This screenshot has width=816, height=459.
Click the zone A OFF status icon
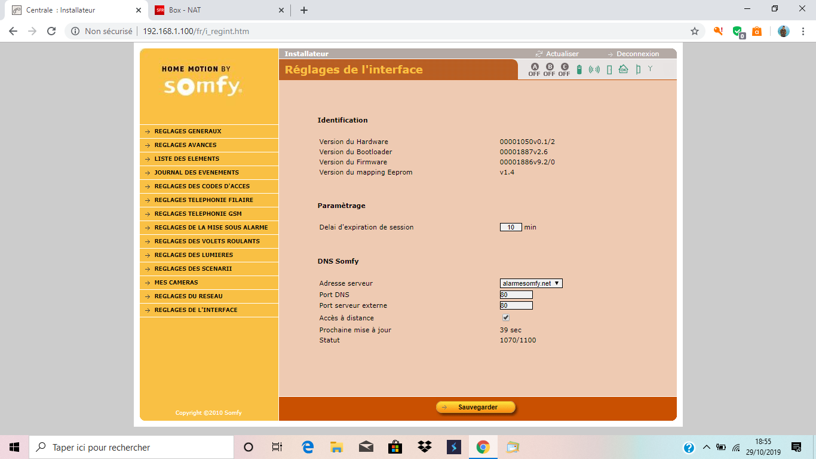click(x=534, y=70)
